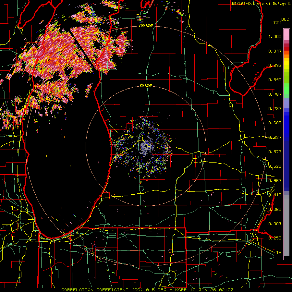Click the 0.253 legend value
The width and height of the screenshot is (292, 292).
coord(275,238)
